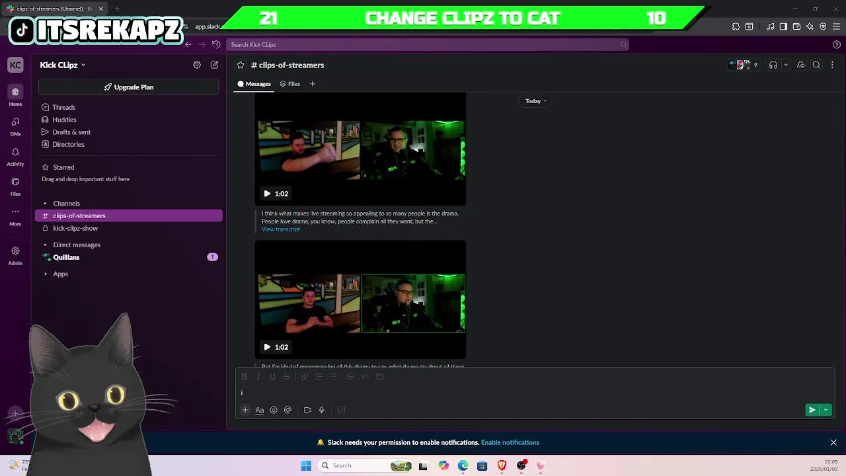
Task: Collapse the Channels section
Action: [45, 204]
